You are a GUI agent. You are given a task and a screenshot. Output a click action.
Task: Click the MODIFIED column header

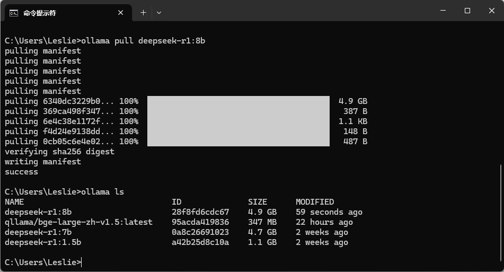[315, 202]
